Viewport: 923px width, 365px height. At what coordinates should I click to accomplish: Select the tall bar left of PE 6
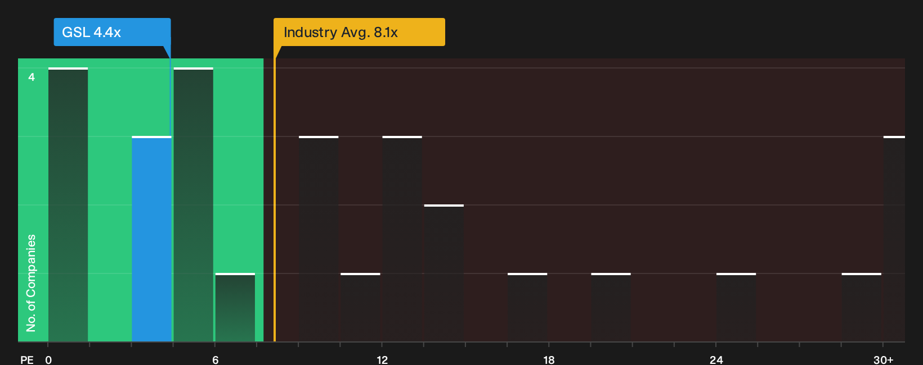194,204
